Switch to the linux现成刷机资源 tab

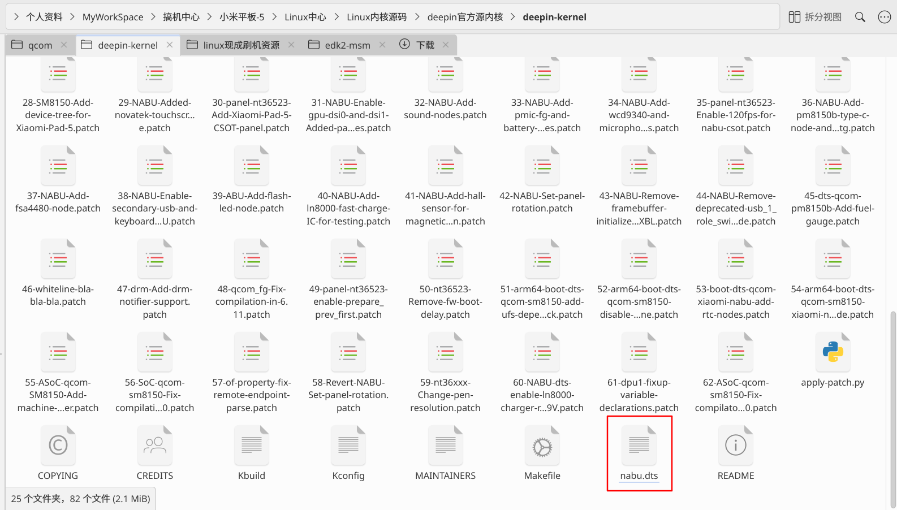click(x=241, y=45)
